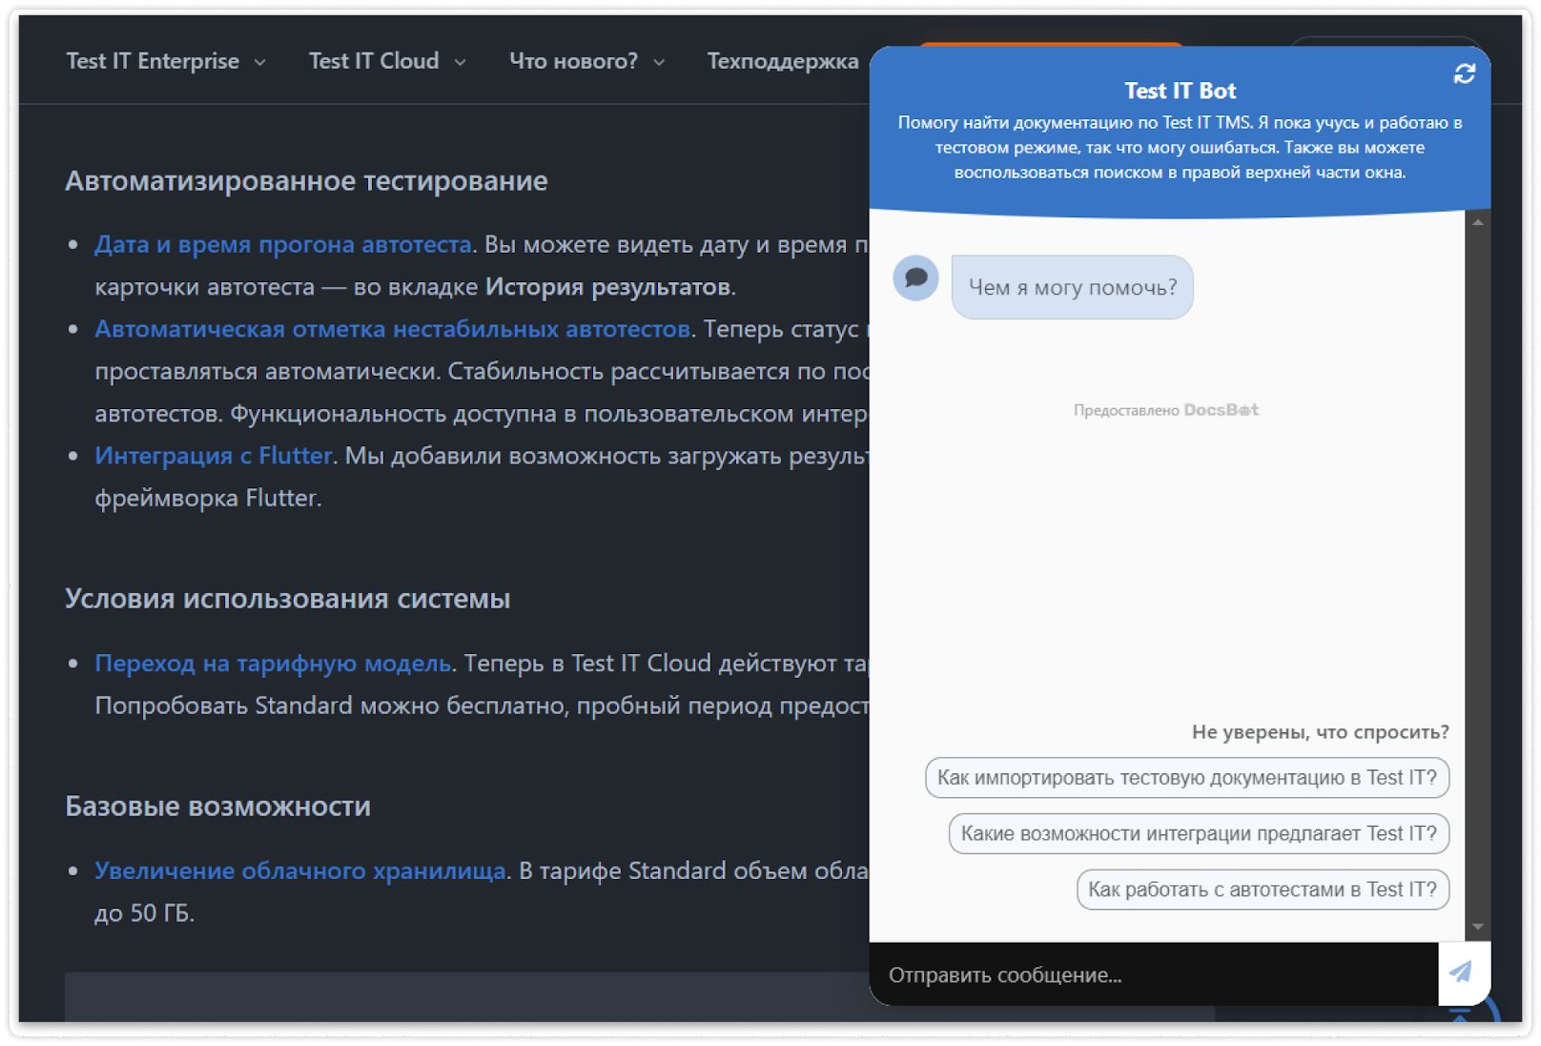The image size is (1541, 1046).
Task: Follow the Интеграция с Flutter link
Action: click(214, 456)
